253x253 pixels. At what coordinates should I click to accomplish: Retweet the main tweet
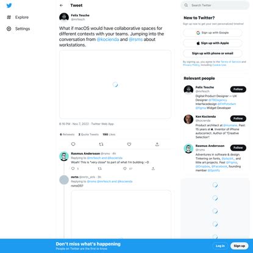coord(101,144)
